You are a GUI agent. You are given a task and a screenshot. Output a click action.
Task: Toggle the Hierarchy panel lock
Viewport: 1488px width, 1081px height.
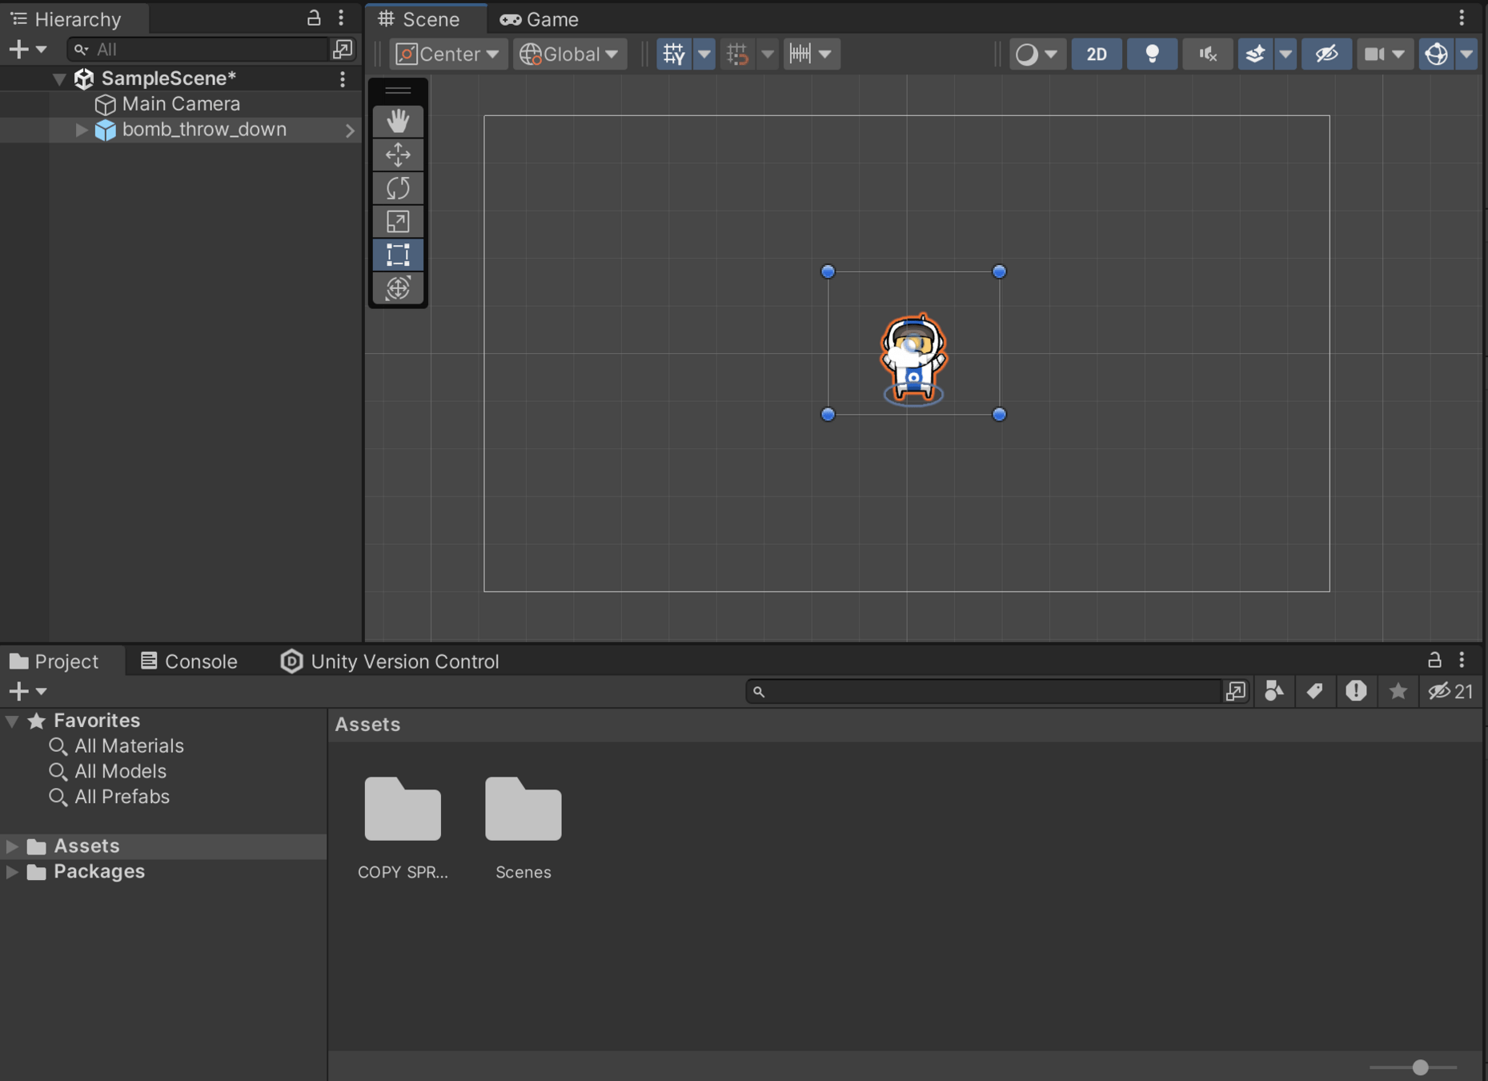tap(314, 18)
